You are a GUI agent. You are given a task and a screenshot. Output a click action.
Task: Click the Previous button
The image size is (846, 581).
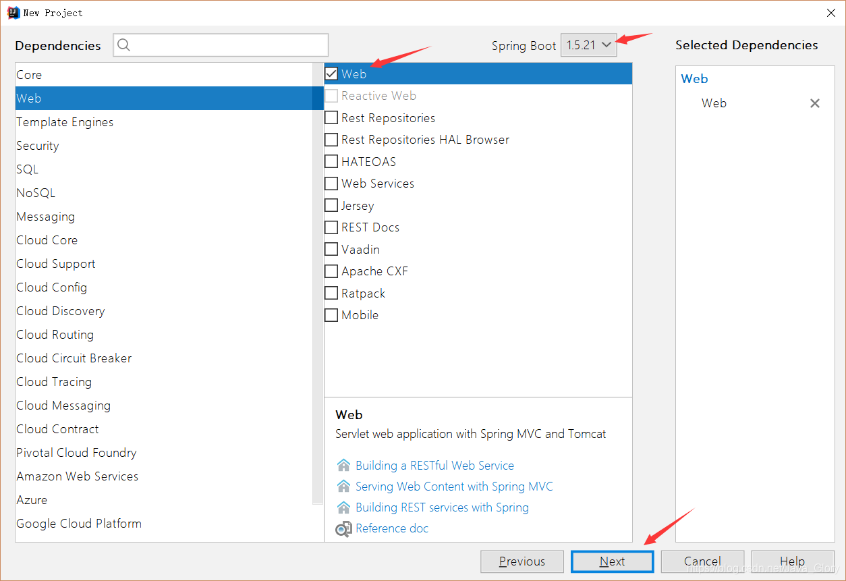[522, 561]
